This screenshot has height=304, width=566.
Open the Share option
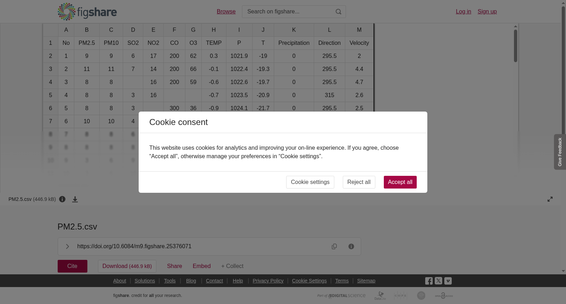pyautogui.click(x=174, y=266)
